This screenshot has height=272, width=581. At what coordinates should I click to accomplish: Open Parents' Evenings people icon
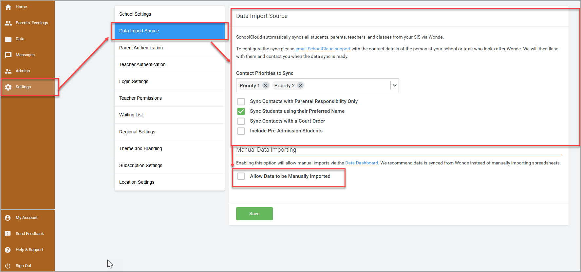[x=8, y=23]
